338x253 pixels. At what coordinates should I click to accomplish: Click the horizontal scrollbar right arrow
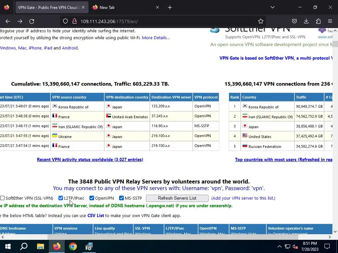[x=330, y=237]
